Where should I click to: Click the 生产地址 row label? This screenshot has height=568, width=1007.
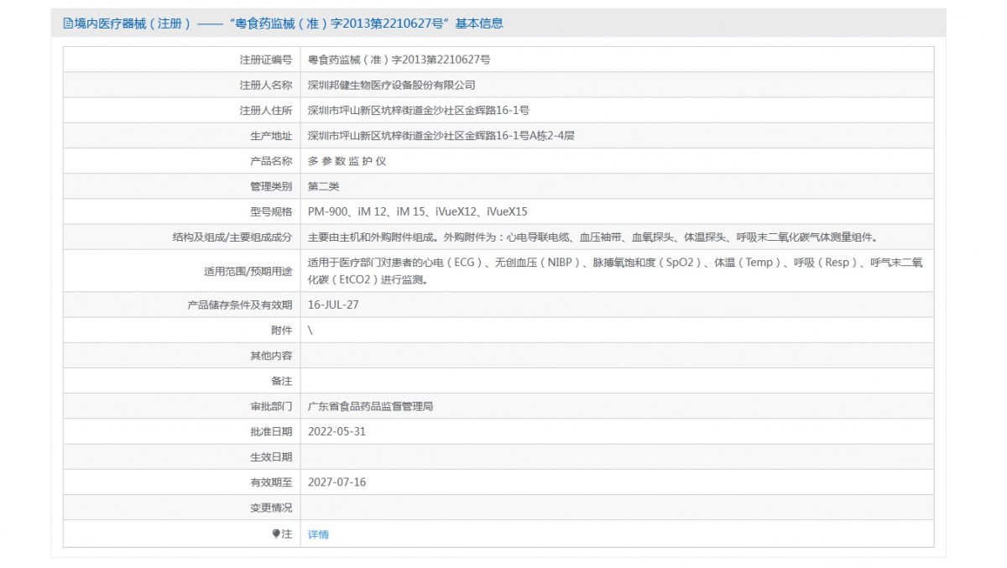[271, 135]
